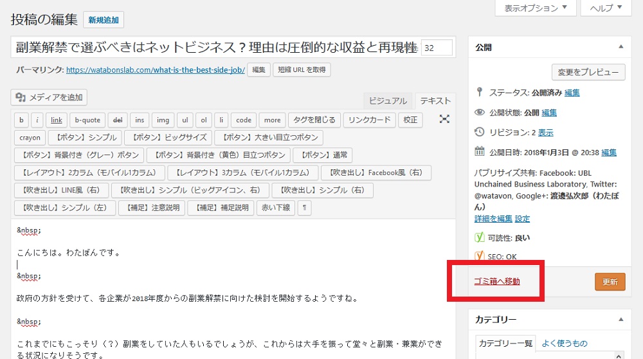Insert 【ボタン】背景付き(グレー)ボタン tag
This screenshot has width=643, height=359.
pyautogui.click(x=79, y=155)
